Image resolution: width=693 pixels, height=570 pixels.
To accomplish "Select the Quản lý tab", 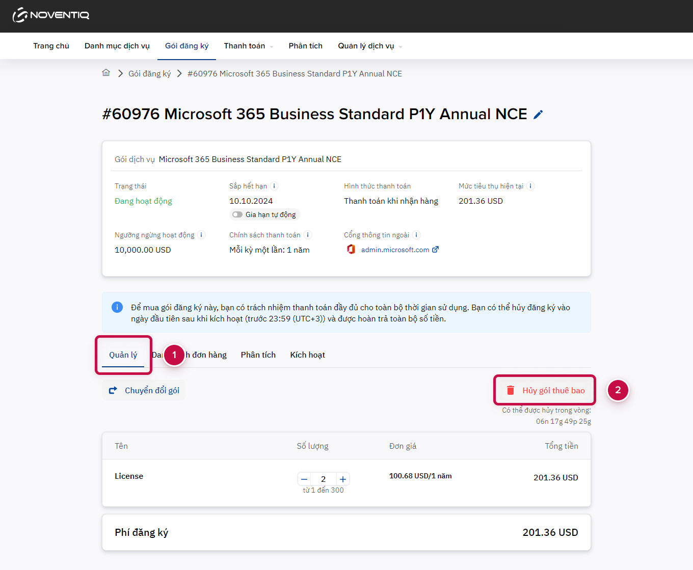I will [123, 355].
